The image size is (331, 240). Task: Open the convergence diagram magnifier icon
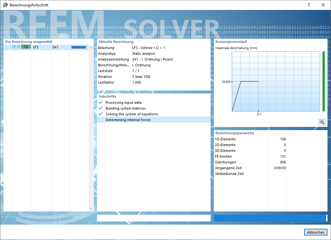click(322, 122)
